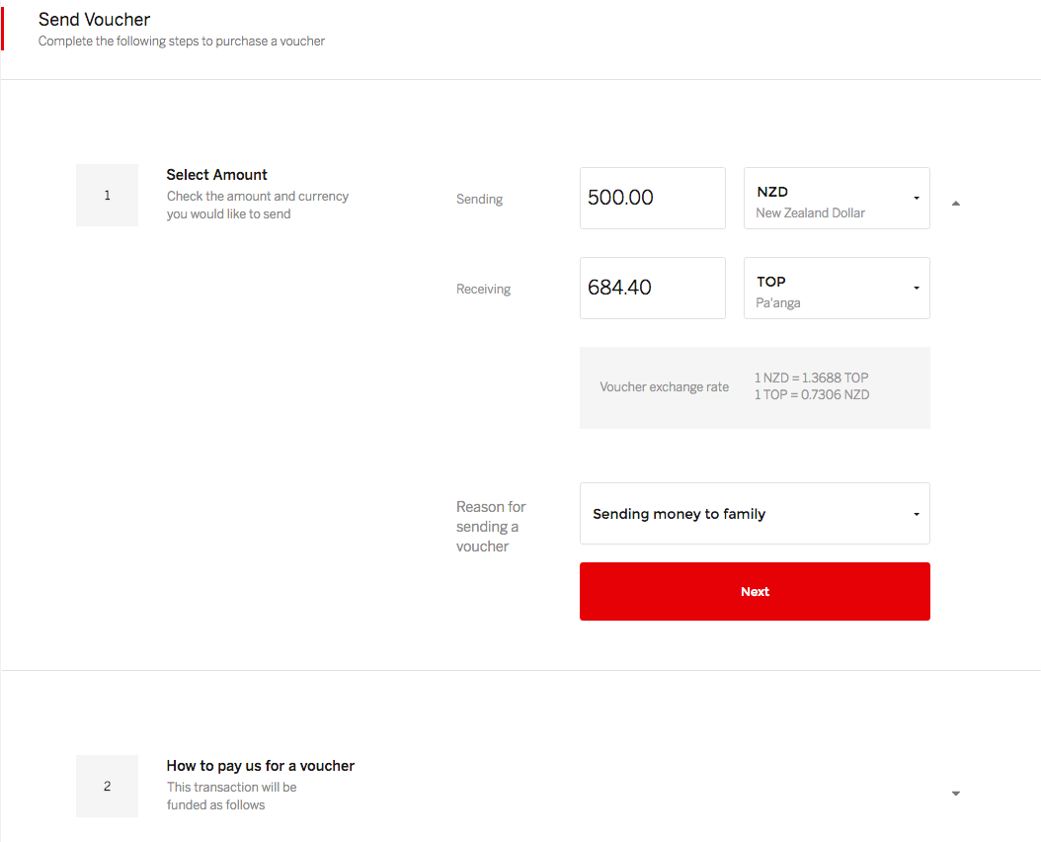
Task: Click the NZD dropdown caret arrow
Action: pos(916,199)
